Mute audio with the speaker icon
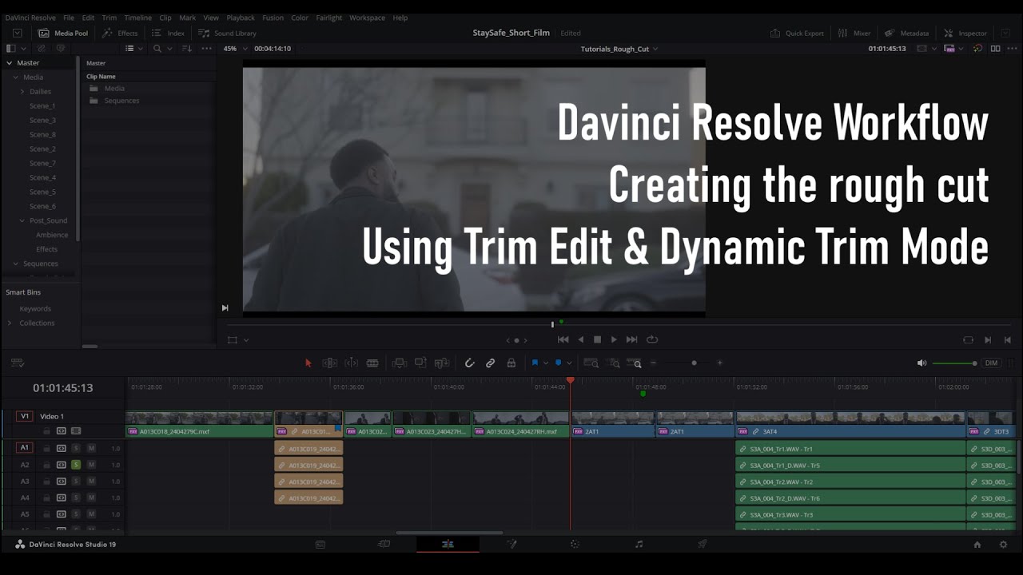Screen dimensions: 1023x575 [921, 363]
